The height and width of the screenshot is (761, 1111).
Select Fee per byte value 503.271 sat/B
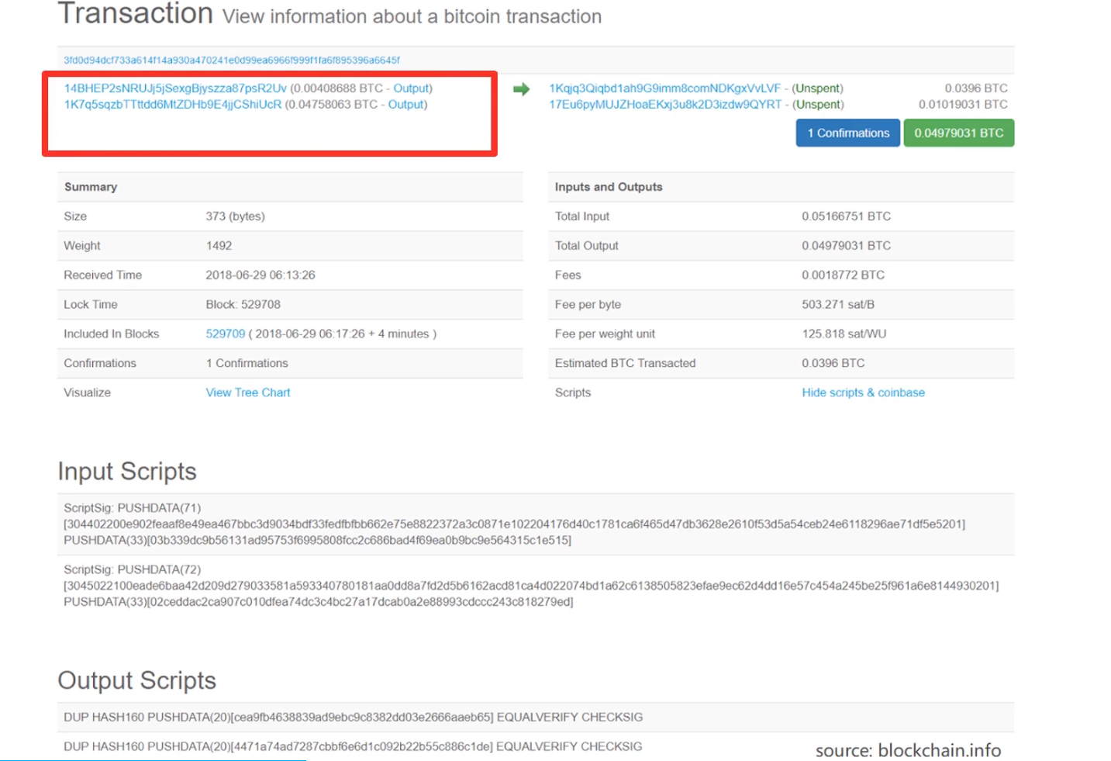click(x=838, y=305)
